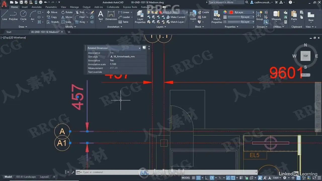Switch to the ISO A1-Landscape layout tab

pos(26,177)
